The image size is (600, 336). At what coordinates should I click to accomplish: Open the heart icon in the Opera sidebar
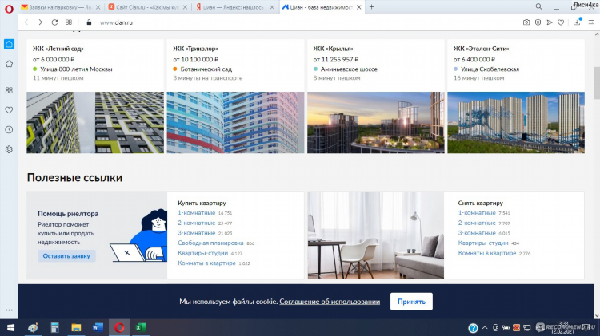pos(9,110)
